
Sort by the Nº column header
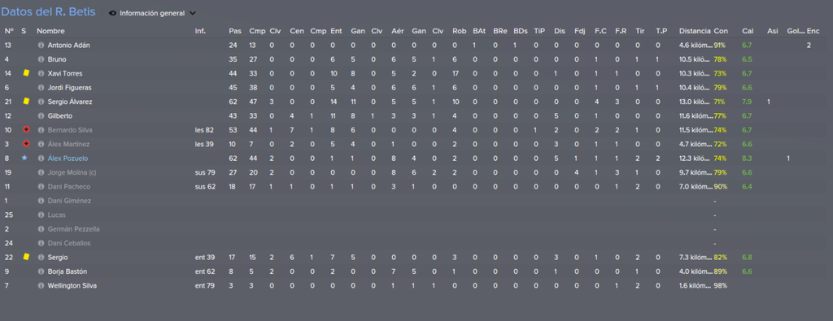tap(8, 32)
